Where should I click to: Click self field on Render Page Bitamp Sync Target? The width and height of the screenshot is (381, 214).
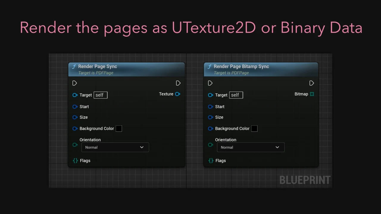point(236,95)
